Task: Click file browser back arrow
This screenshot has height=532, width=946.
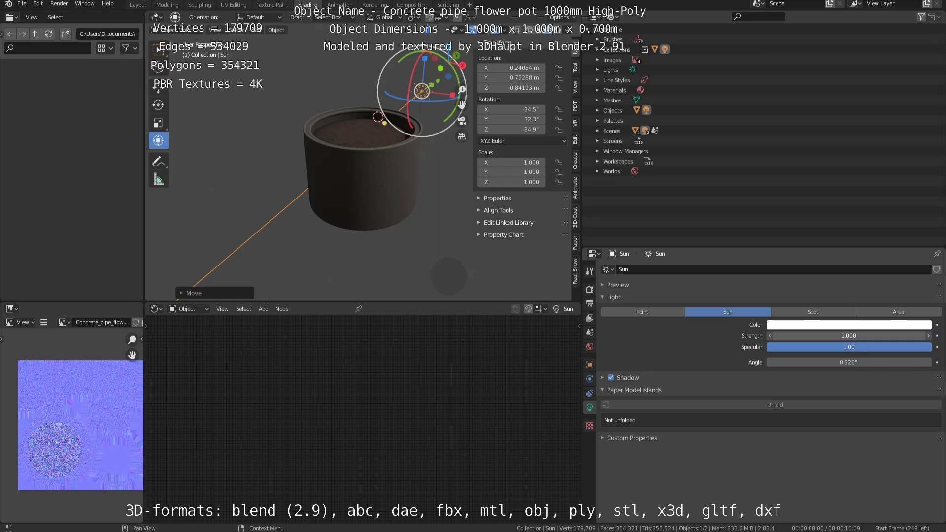Action: [10, 34]
